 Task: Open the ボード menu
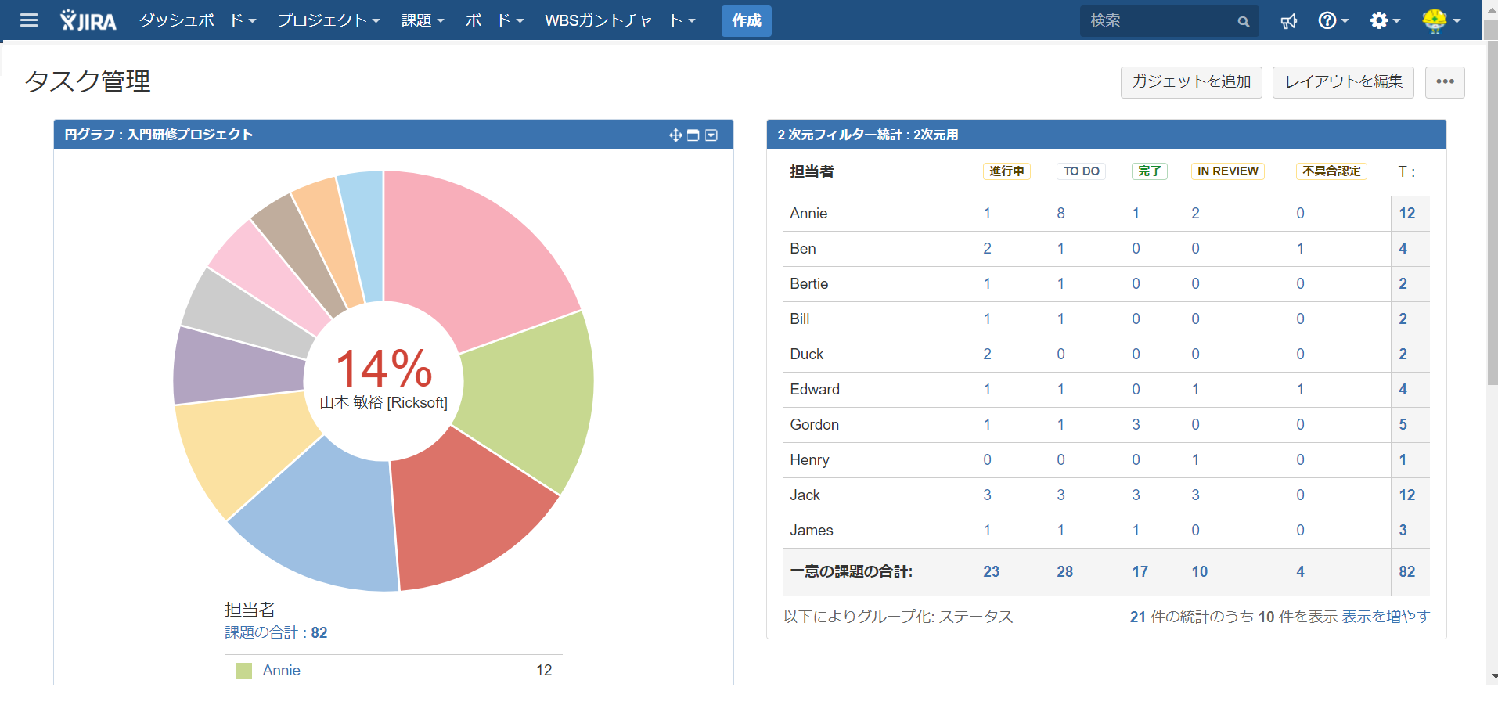point(495,20)
